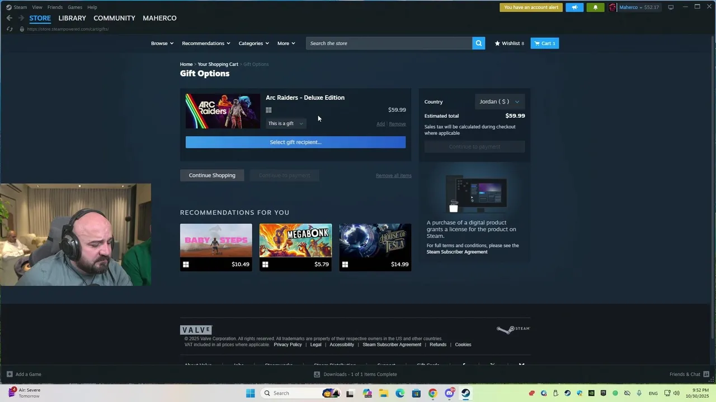Image resolution: width=716 pixels, height=402 pixels.
Task: Open Task View on the taskbar
Action: point(350,393)
